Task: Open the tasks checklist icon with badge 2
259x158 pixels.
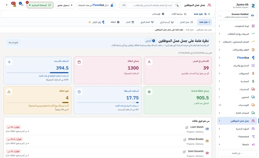Action: click(x=22, y=5)
